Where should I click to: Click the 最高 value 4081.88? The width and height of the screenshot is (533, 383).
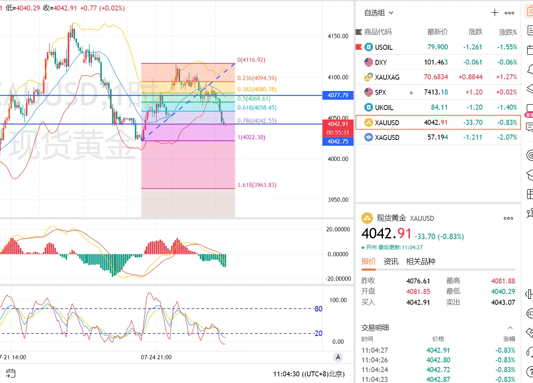pos(503,281)
